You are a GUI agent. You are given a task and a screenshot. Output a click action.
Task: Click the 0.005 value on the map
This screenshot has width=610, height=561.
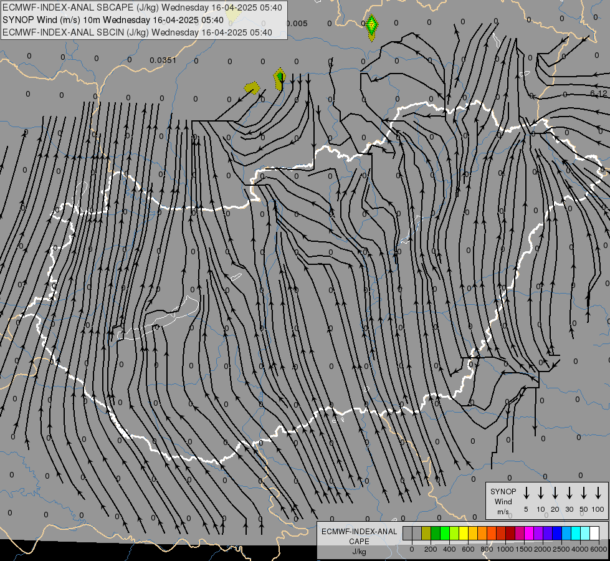point(297,24)
